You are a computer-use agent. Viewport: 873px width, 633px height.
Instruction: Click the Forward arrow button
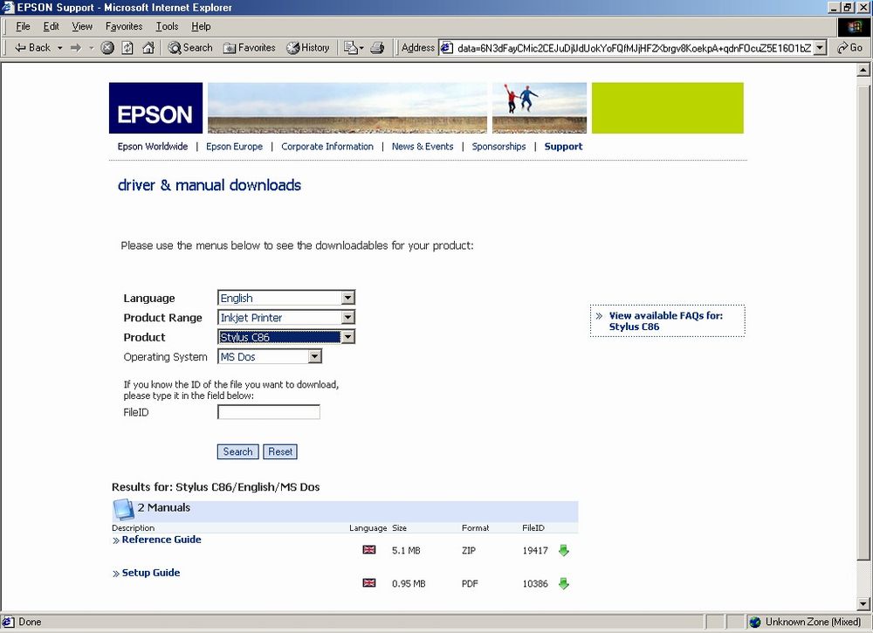76,48
